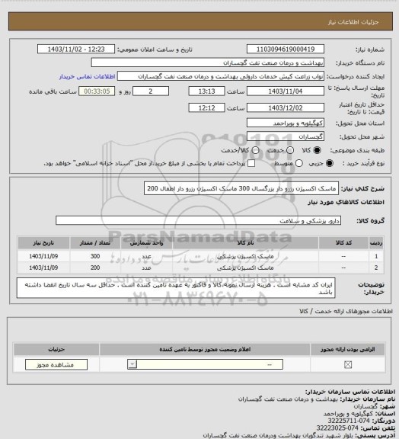Click the remaining days field showing 2
The height and width of the screenshot is (439, 399).
(x=151, y=91)
